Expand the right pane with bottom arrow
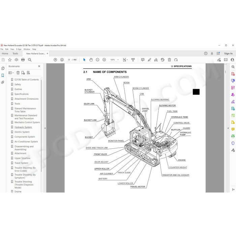 point(233,189)
